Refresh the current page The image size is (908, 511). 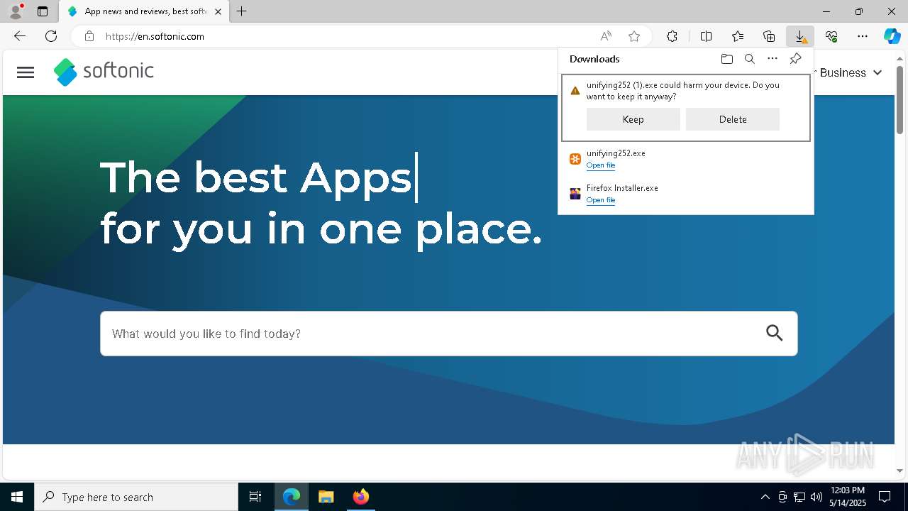51,36
